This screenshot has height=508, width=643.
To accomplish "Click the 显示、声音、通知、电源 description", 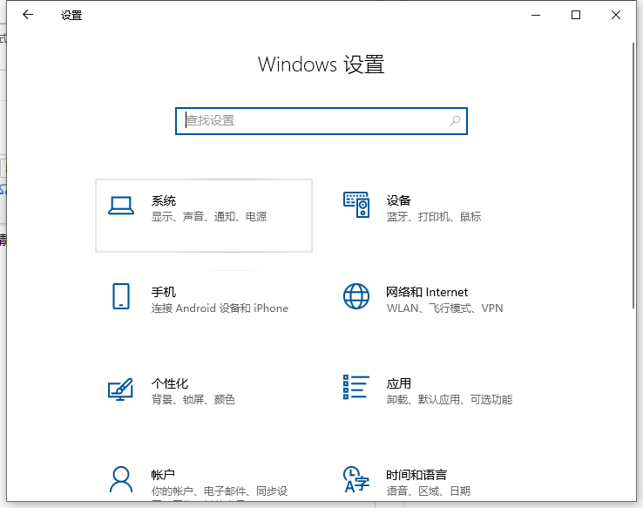I will 209,216.
